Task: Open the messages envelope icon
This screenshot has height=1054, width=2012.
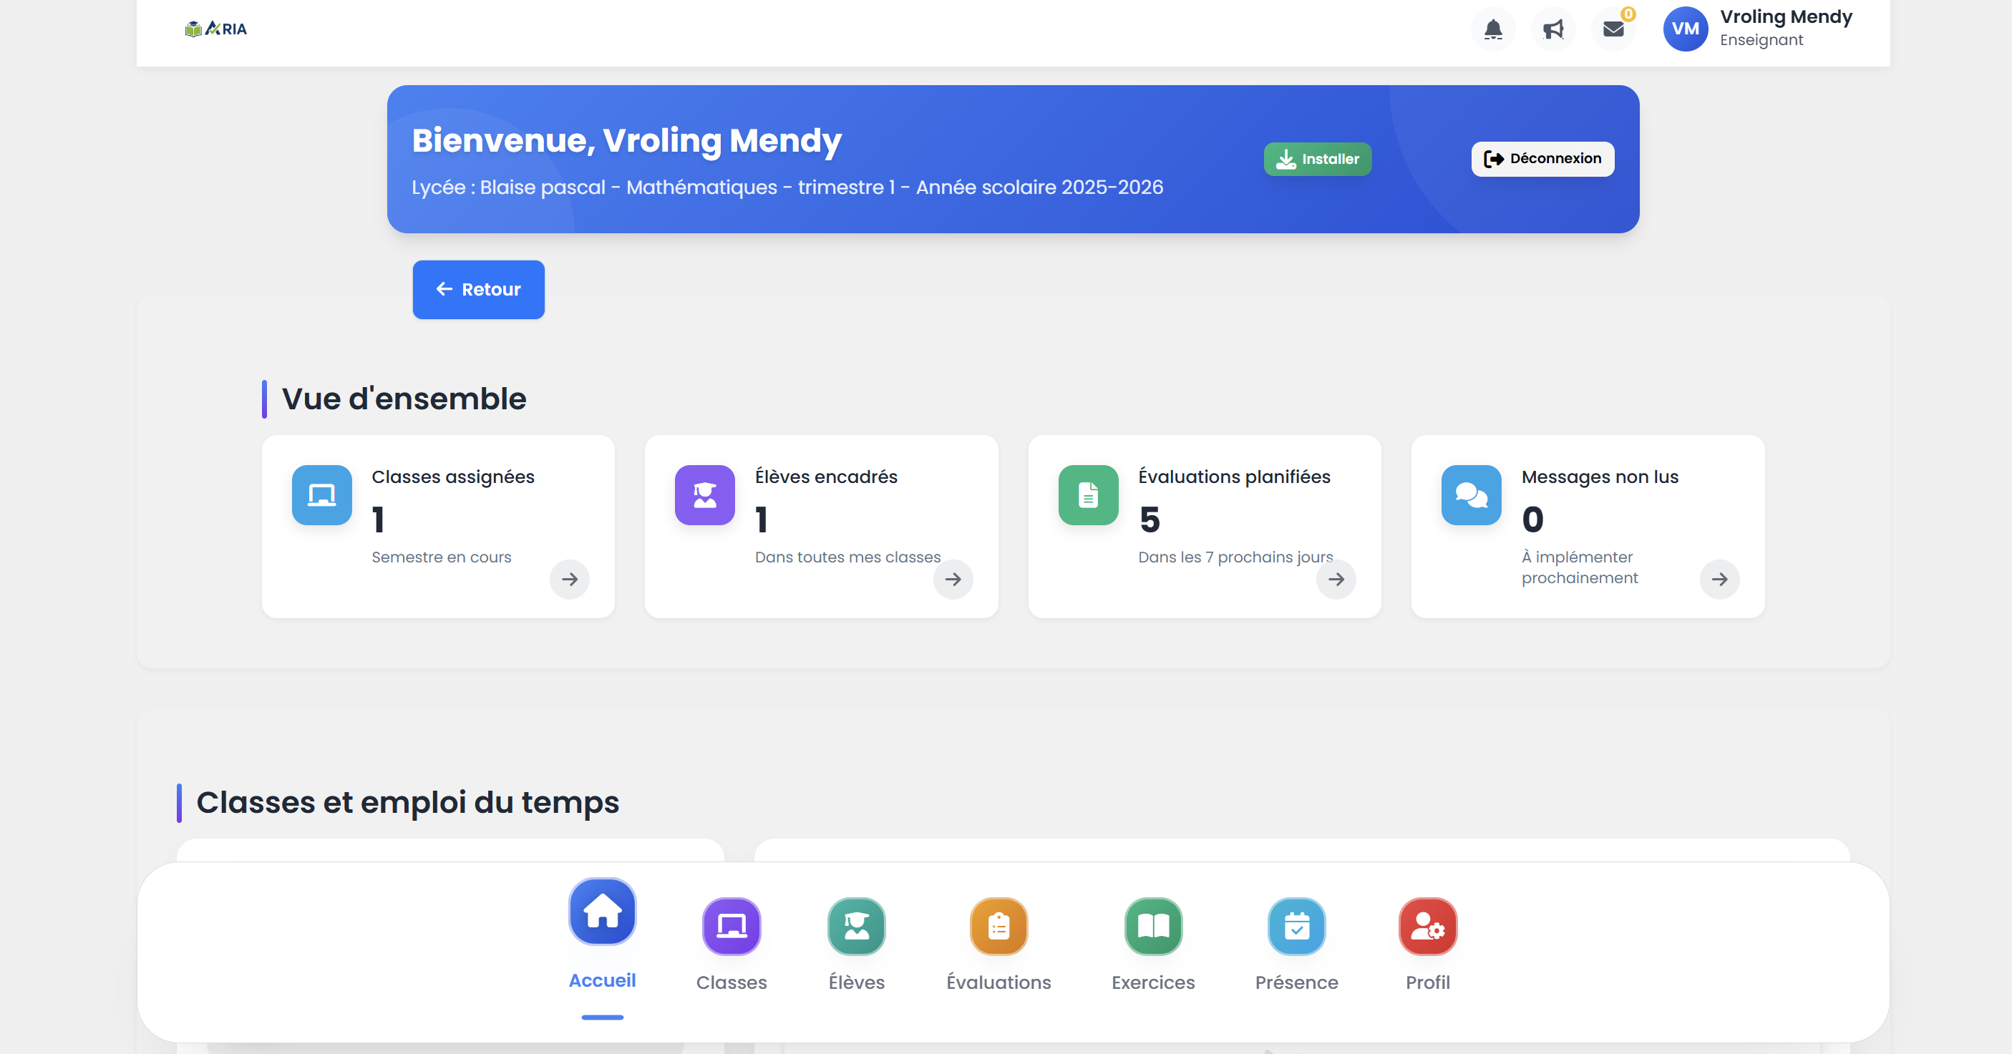Action: click(x=1613, y=29)
